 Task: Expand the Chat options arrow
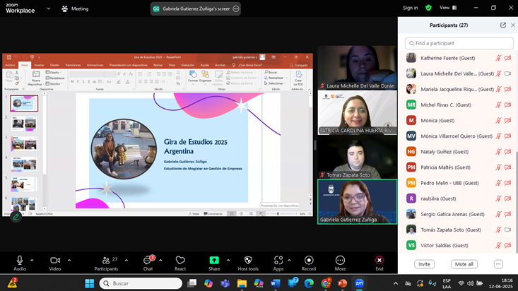point(160,261)
